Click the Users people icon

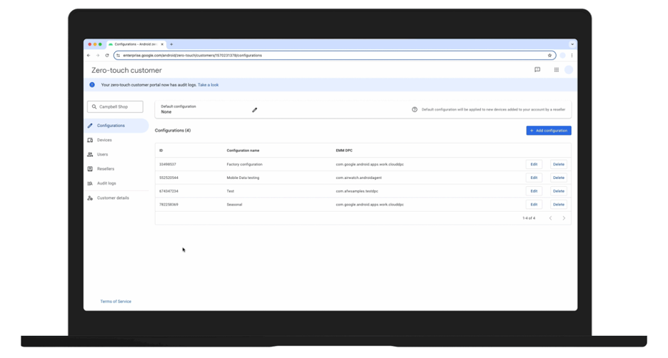point(90,155)
